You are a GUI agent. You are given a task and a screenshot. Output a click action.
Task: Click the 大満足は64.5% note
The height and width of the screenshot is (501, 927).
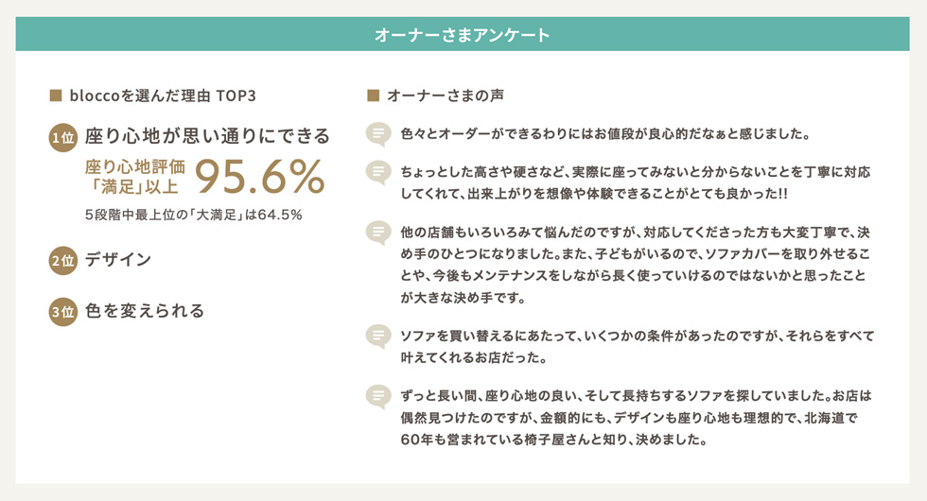click(193, 216)
